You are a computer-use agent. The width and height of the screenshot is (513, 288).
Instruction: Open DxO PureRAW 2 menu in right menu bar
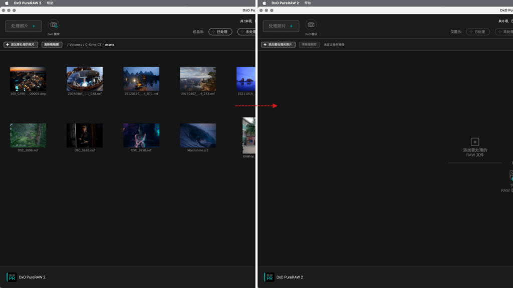(285, 3)
